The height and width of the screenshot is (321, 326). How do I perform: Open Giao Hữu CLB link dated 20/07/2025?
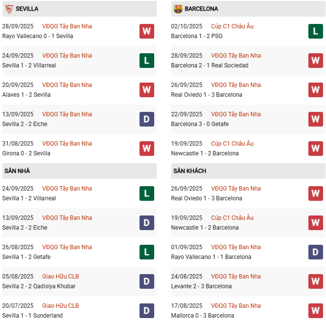point(60,306)
